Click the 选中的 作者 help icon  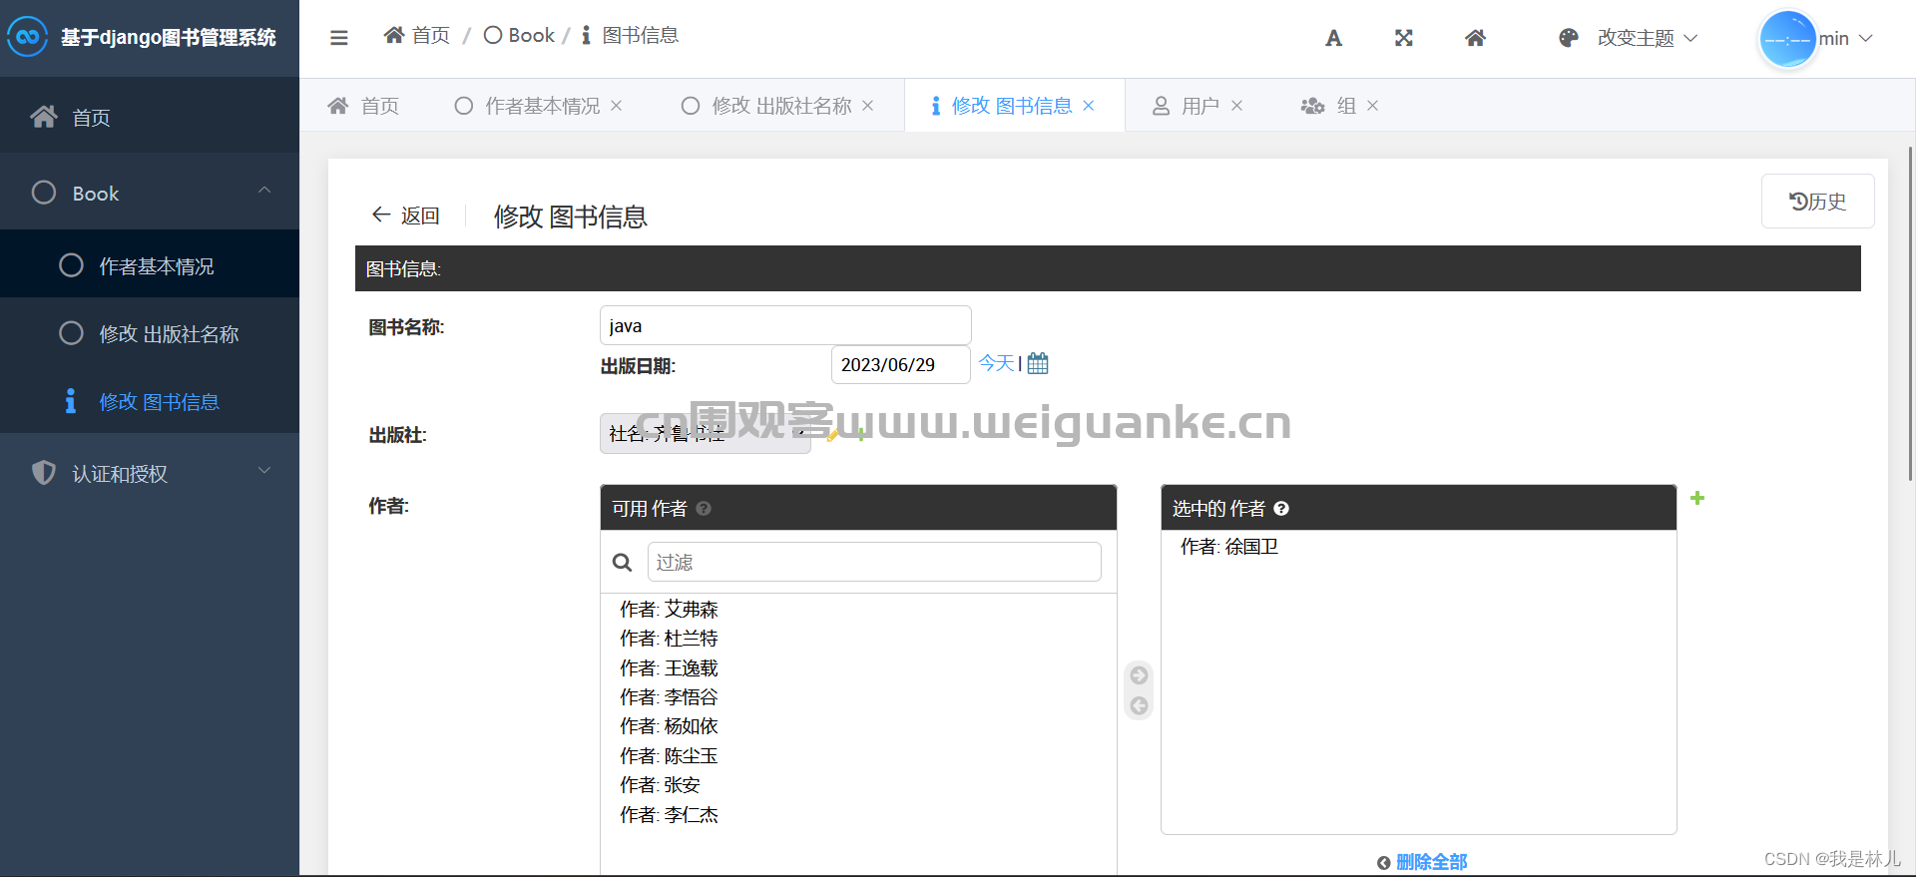point(1281,509)
